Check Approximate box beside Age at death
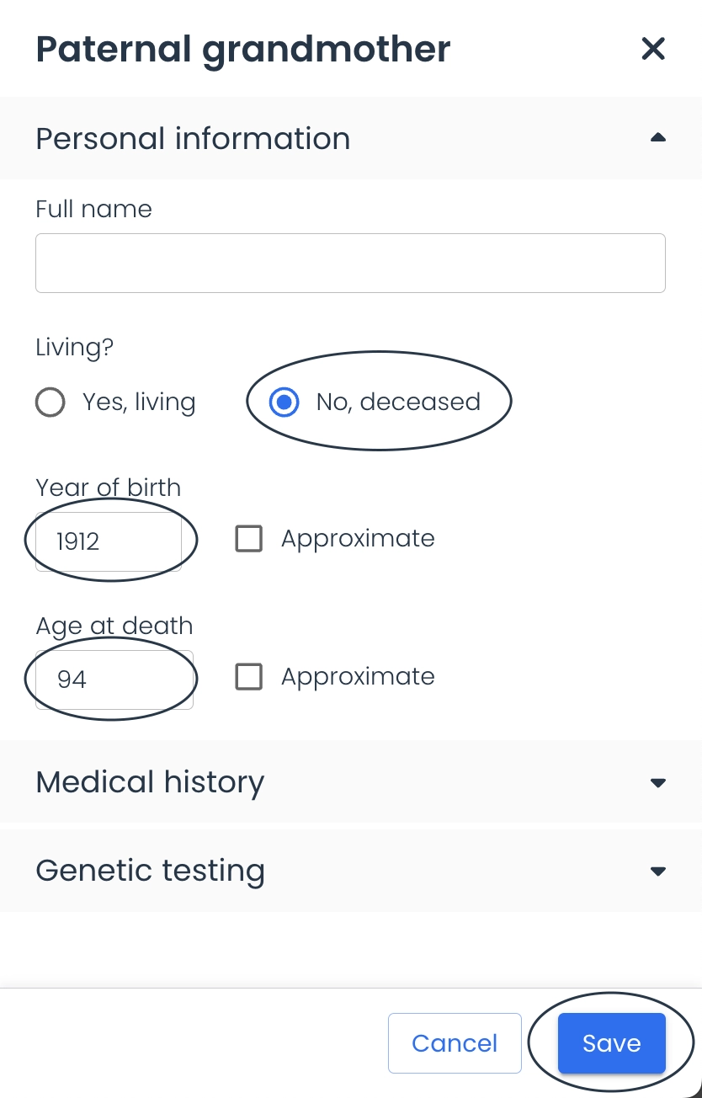 coord(248,677)
